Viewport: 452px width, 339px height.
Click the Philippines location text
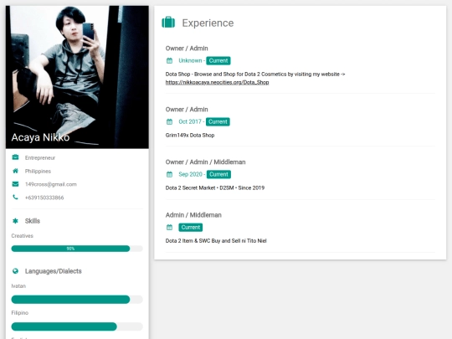coord(38,172)
